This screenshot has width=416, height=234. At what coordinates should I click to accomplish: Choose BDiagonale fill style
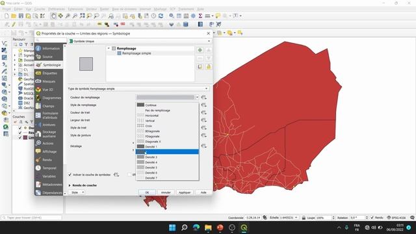pos(167,131)
